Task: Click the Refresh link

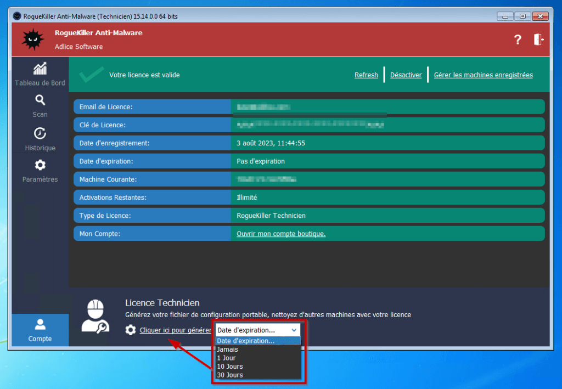Action: pos(366,75)
